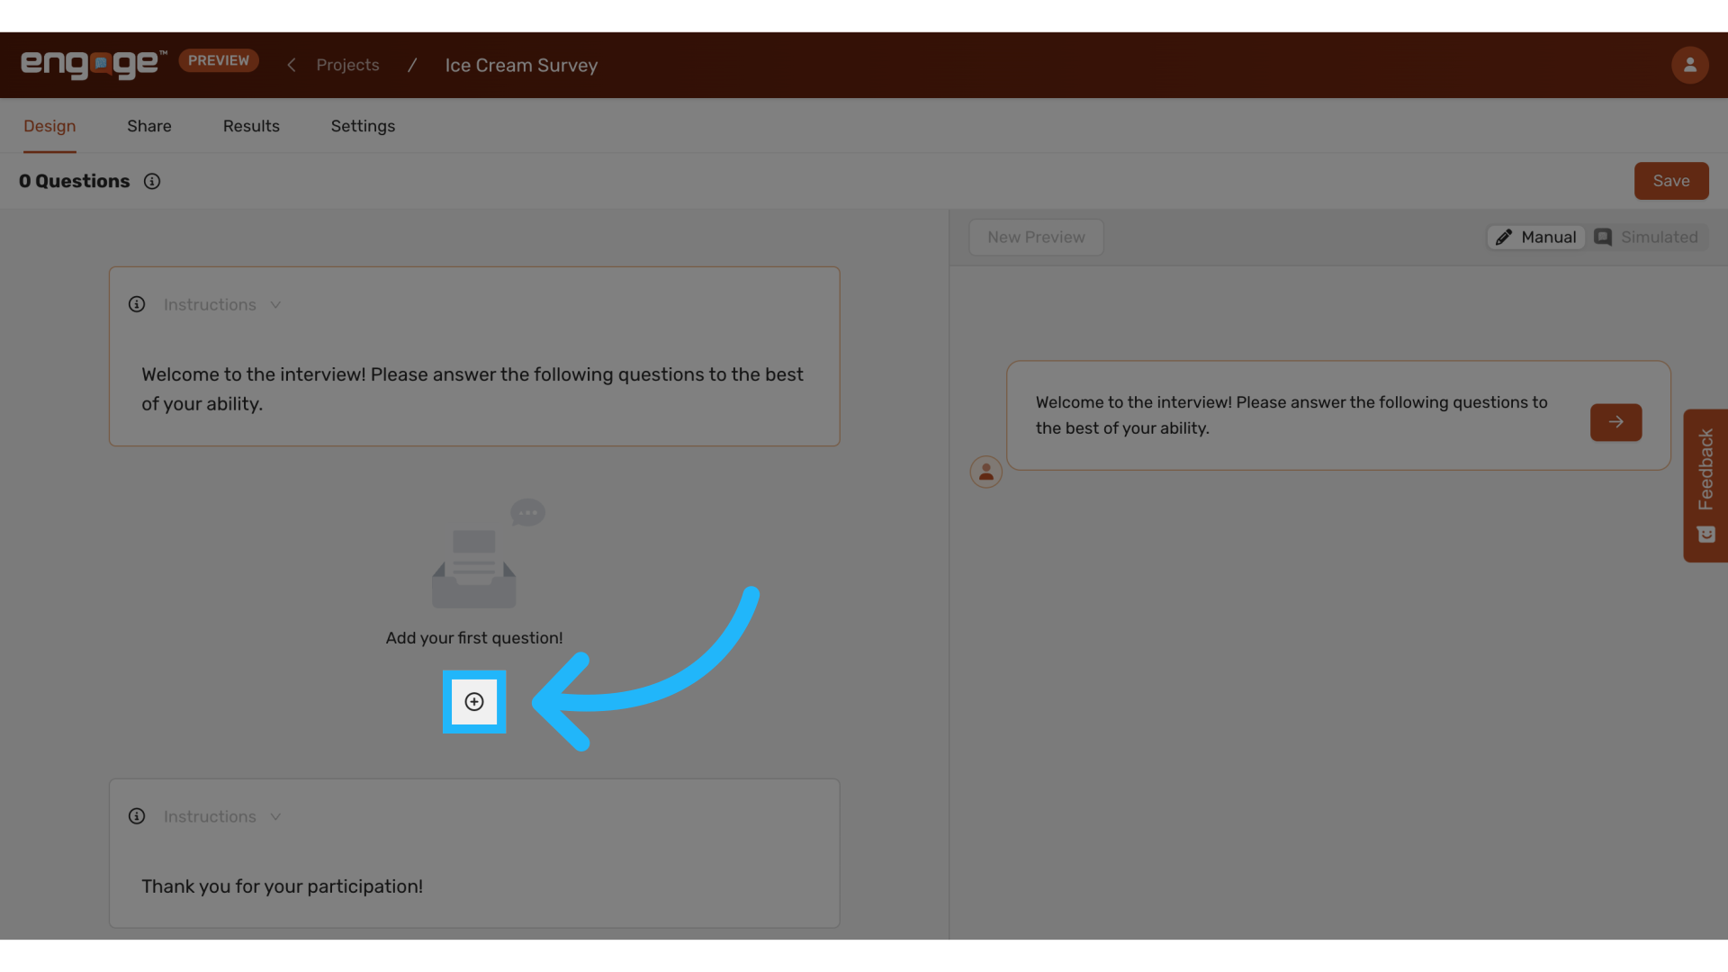
Task: Click the Engage logo
Action: click(94, 65)
